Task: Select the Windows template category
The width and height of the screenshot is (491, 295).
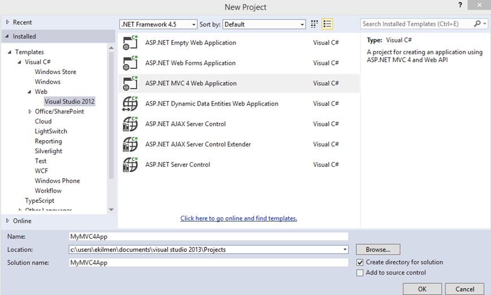Action: [x=47, y=82]
